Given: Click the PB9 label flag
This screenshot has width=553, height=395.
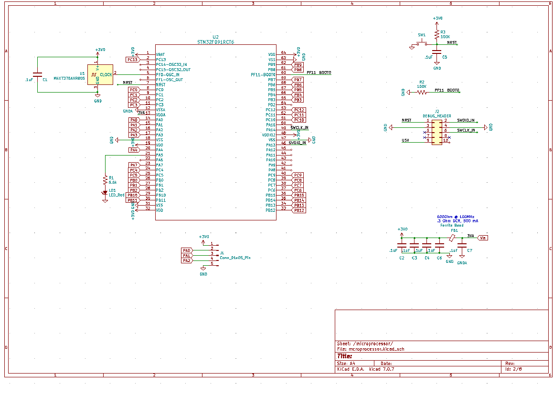Looking at the screenshot, I should tap(298, 65).
